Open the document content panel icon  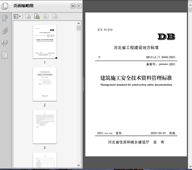point(5,55)
